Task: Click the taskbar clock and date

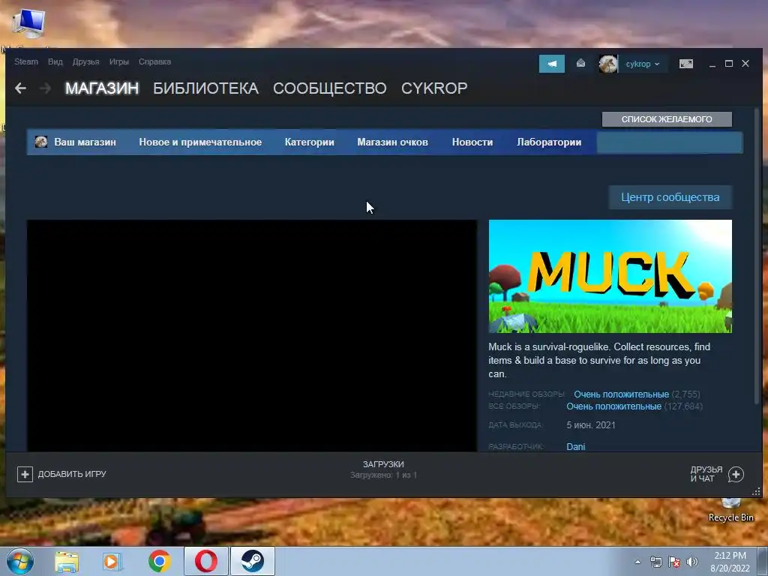Action: (730, 562)
